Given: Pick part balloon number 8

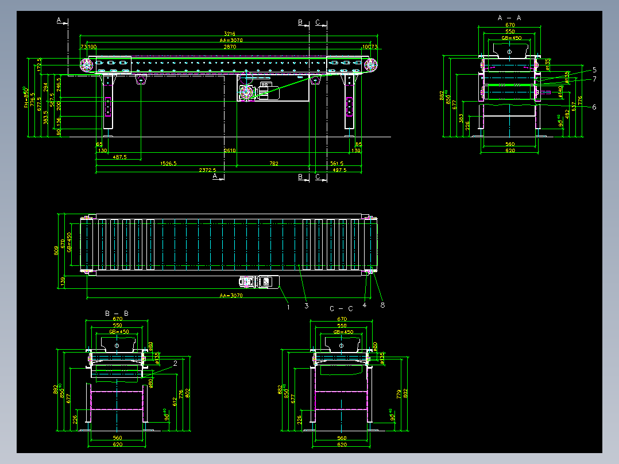Looking at the screenshot, I should click(382, 305).
